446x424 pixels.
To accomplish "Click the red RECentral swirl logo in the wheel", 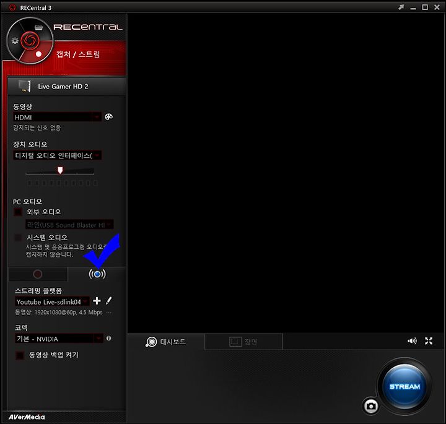I will tap(30, 41).
